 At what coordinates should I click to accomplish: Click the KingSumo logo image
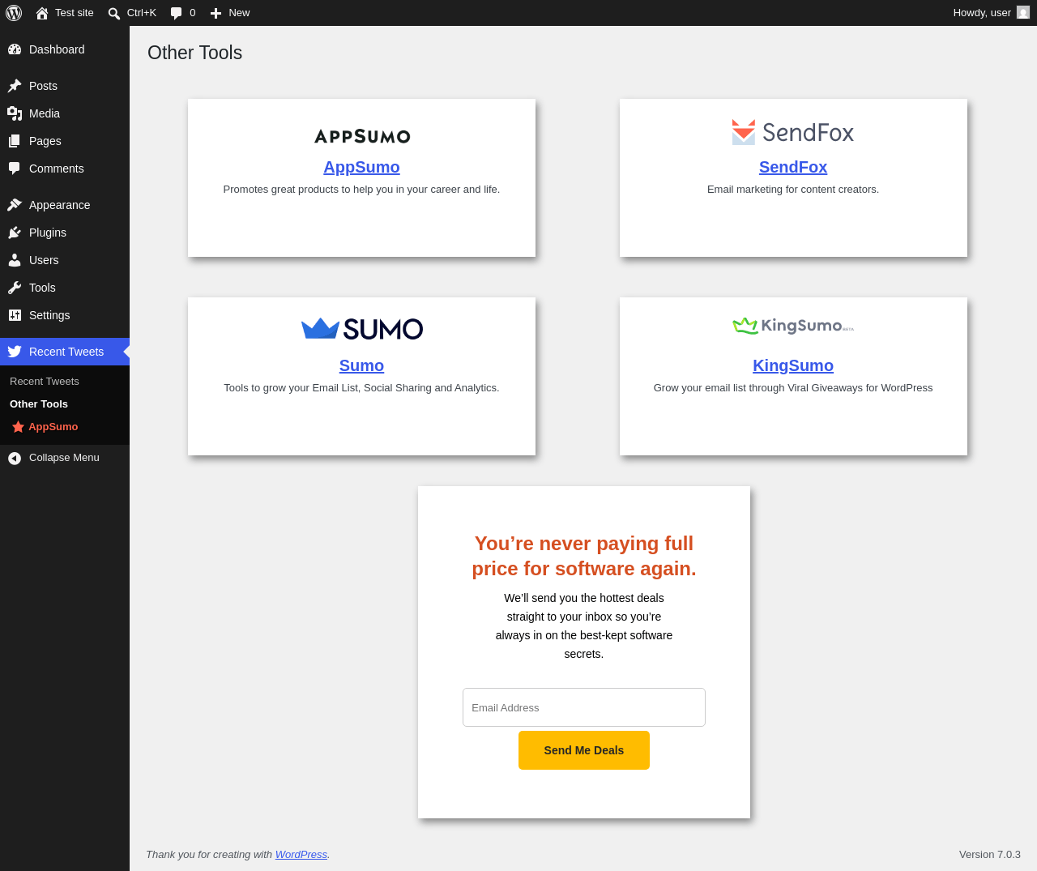coord(793,326)
